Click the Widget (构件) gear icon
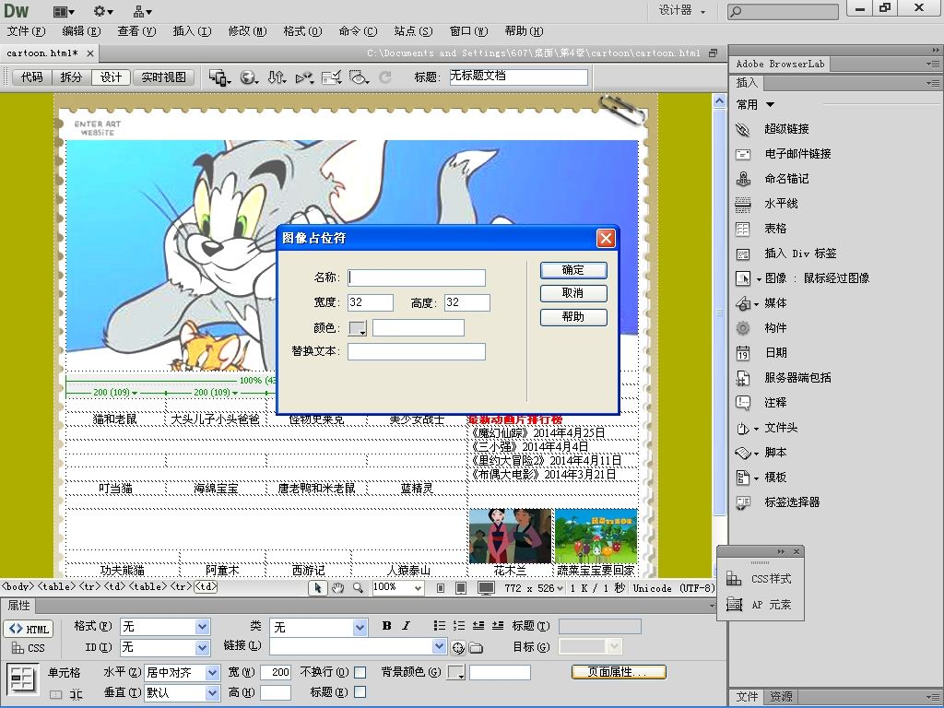The height and width of the screenshot is (708, 944). (x=743, y=328)
